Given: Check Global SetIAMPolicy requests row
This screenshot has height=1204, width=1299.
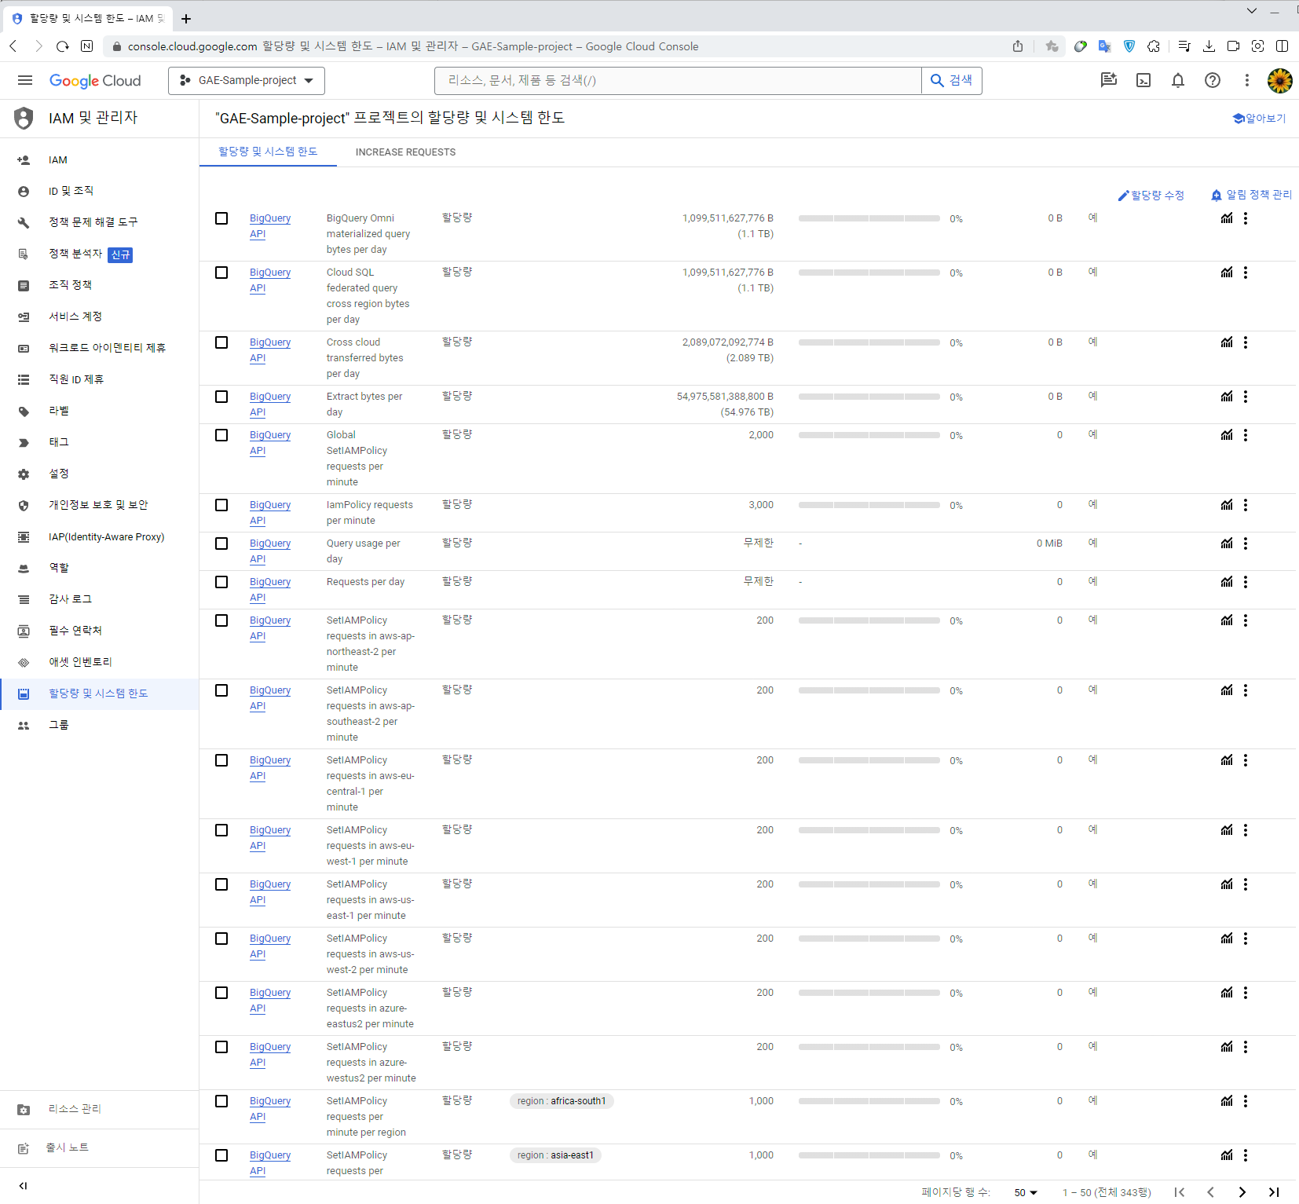Looking at the screenshot, I should (x=221, y=435).
